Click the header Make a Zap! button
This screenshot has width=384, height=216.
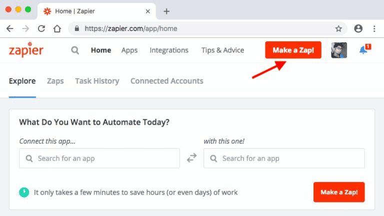point(293,50)
